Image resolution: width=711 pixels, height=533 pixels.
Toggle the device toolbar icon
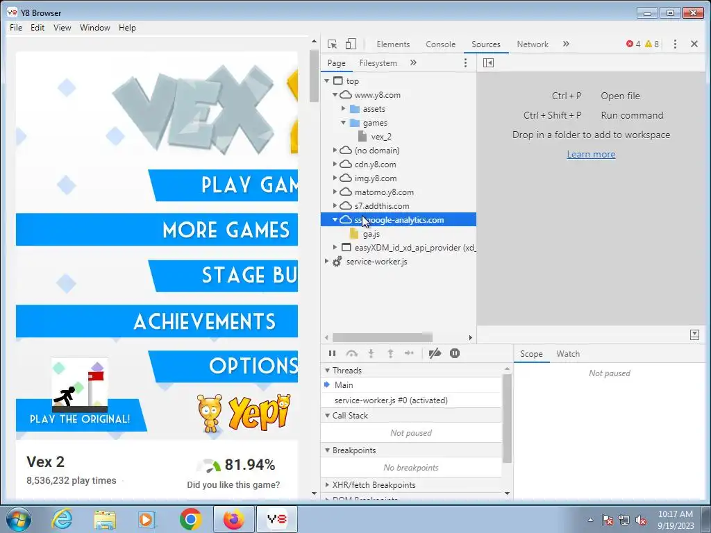coord(351,44)
